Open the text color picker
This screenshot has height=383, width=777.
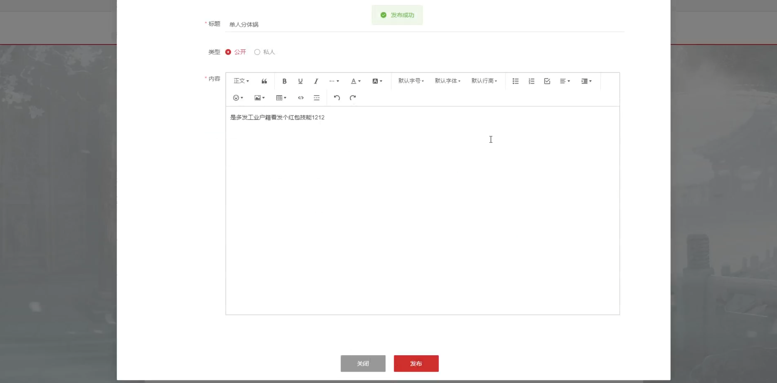pos(355,81)
